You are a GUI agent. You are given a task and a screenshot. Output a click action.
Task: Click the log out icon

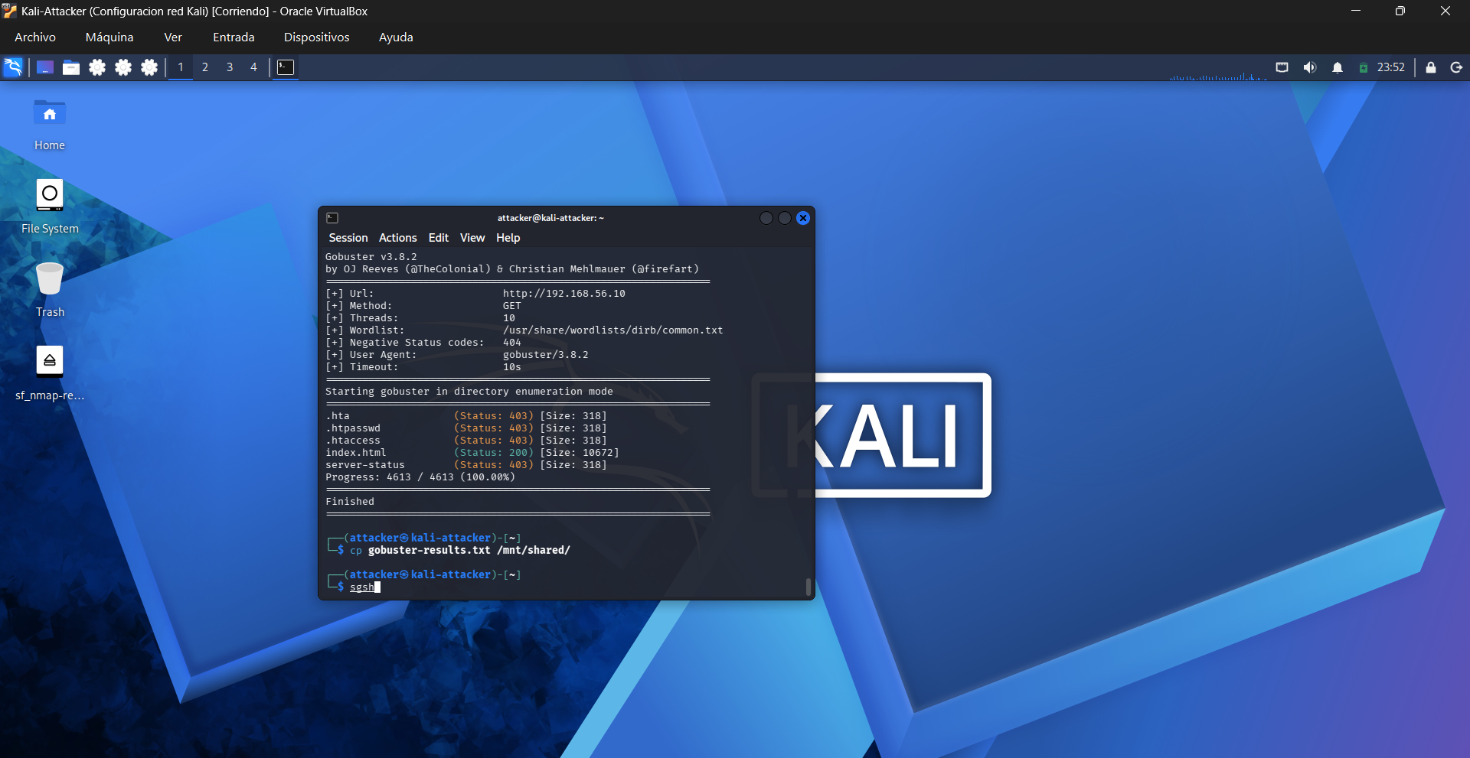(1456, 67)
